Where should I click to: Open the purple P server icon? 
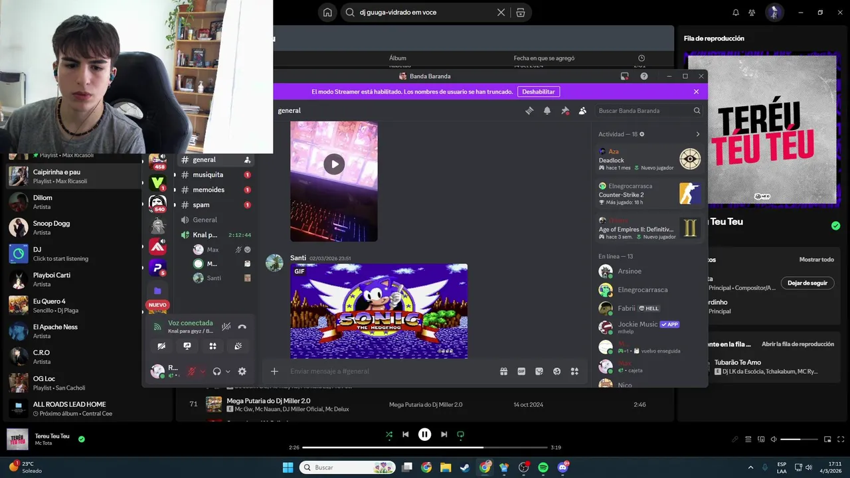[x=157, y=268]
